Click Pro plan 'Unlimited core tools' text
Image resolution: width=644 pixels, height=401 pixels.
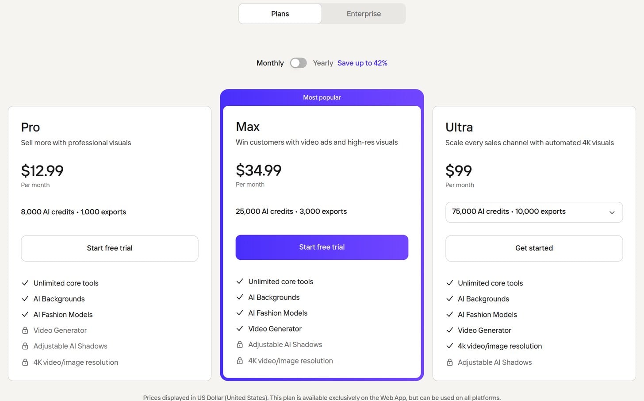pyautogui.click(x=66, y=283)
